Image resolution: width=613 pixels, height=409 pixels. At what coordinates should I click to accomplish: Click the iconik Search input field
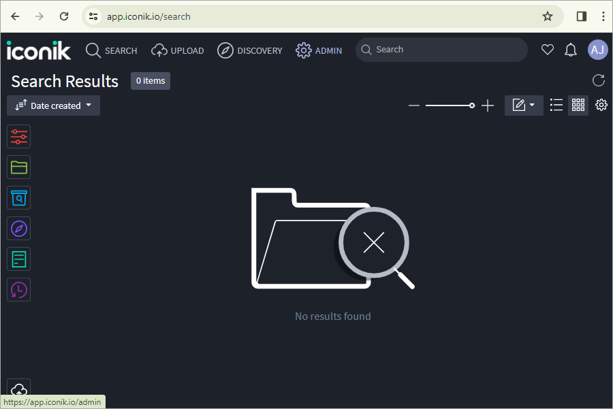(441, 50)
